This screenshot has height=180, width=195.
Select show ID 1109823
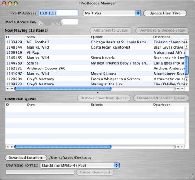(14, 84)
